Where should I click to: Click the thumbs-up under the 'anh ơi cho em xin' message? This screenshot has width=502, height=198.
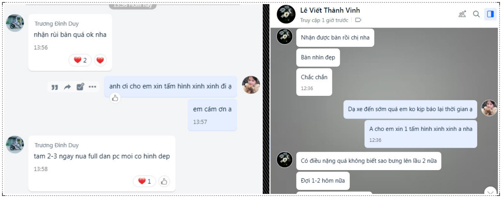pos(115,98)
